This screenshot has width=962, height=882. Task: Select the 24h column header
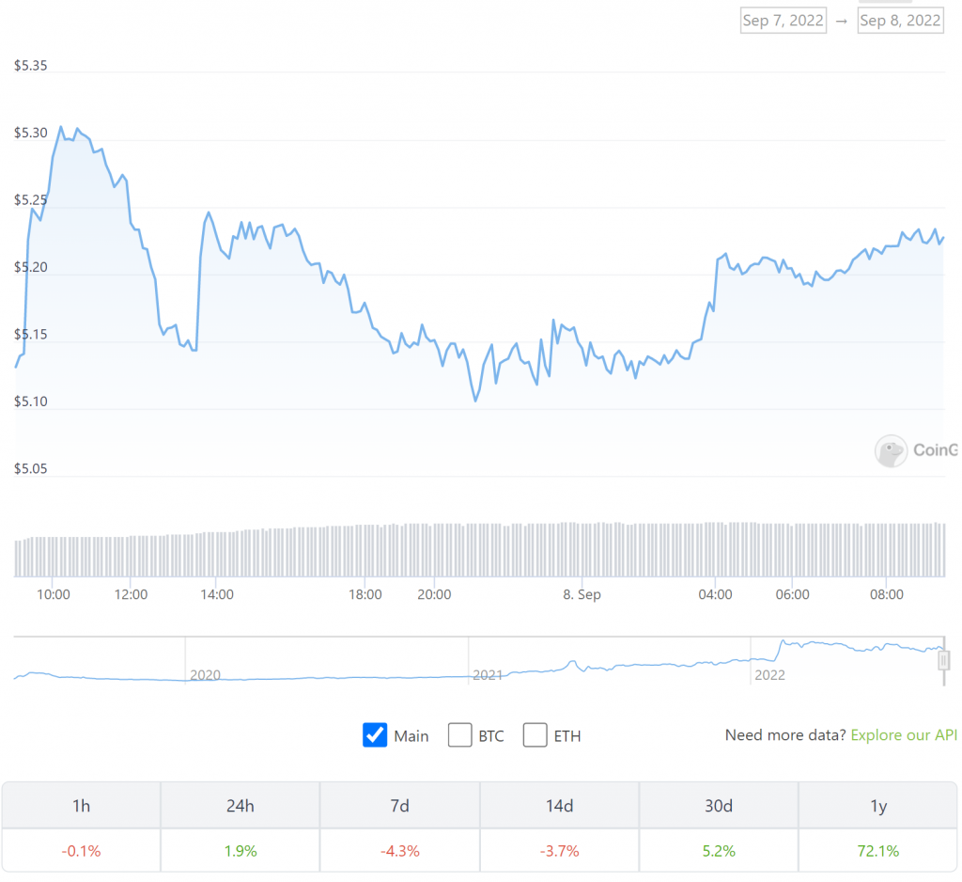coord(240,805)
